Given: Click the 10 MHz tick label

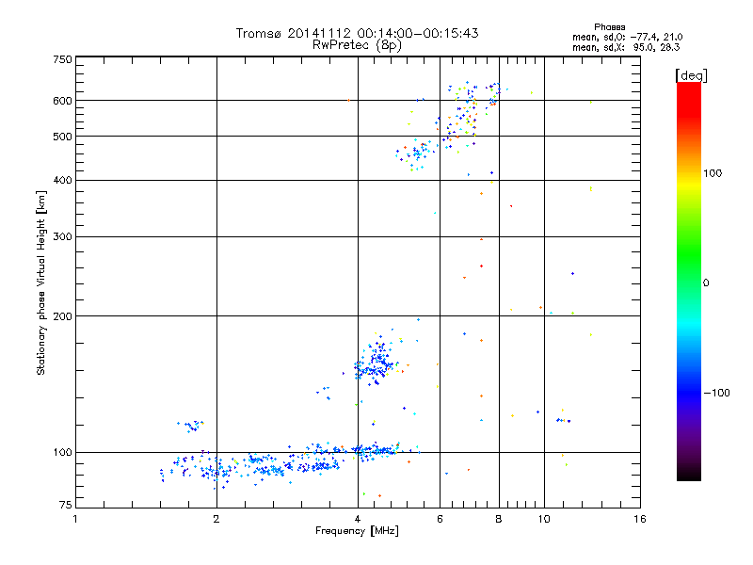Looking at the screenshot, I should [x=544, y=519].
